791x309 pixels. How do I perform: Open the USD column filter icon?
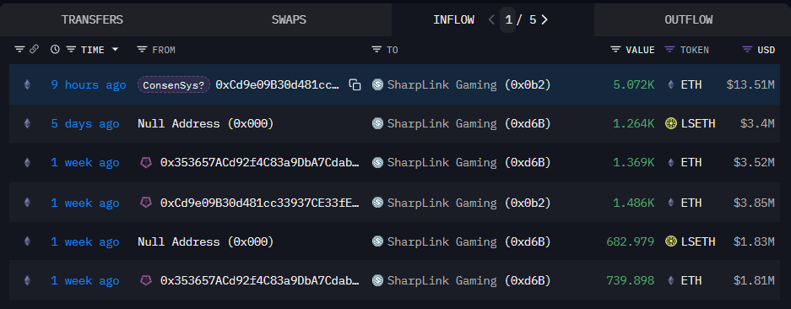747,50
